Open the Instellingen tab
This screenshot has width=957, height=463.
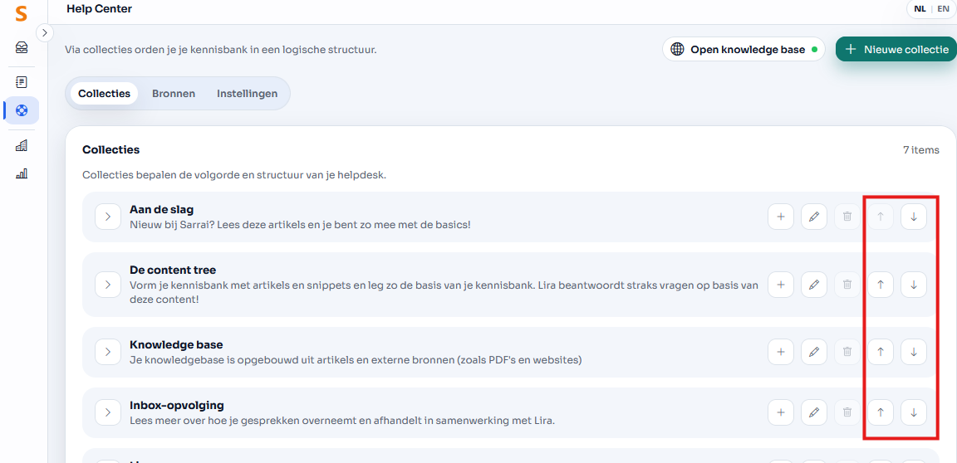pyautogui.click(x=248, y=93)
